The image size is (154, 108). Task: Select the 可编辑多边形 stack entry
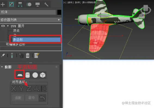click(x=16, y=44)
